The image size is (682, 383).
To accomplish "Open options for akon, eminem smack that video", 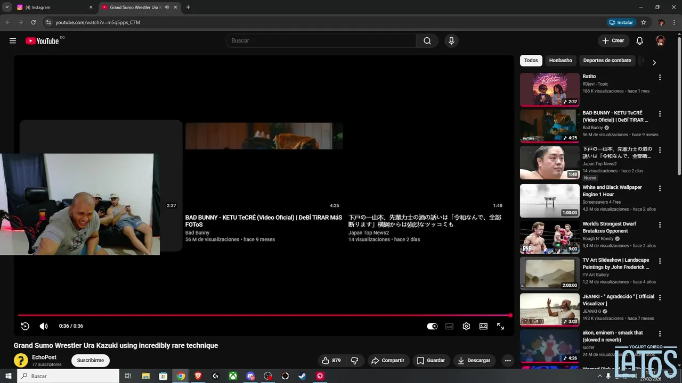I will pyautogui.click(x=660, y=334).
